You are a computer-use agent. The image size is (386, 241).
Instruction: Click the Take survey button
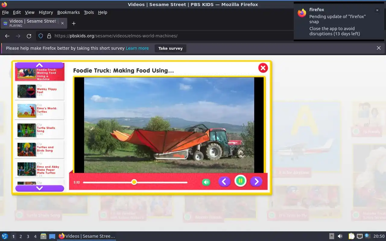[x=170, y=48]
